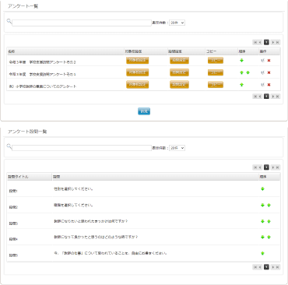
Task: Select the 設問4 title cell
Action: (x=13, y=239)
